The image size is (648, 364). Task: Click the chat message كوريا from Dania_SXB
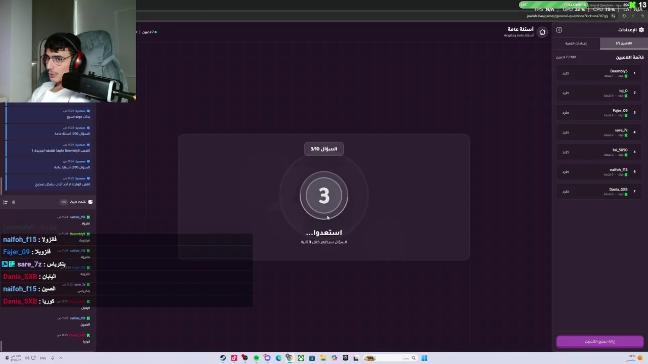86,342
